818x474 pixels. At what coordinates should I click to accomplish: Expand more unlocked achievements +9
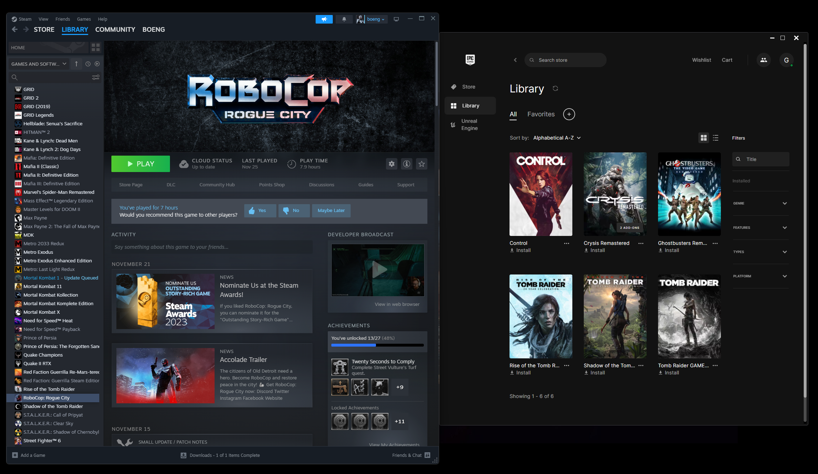(400, 387)
